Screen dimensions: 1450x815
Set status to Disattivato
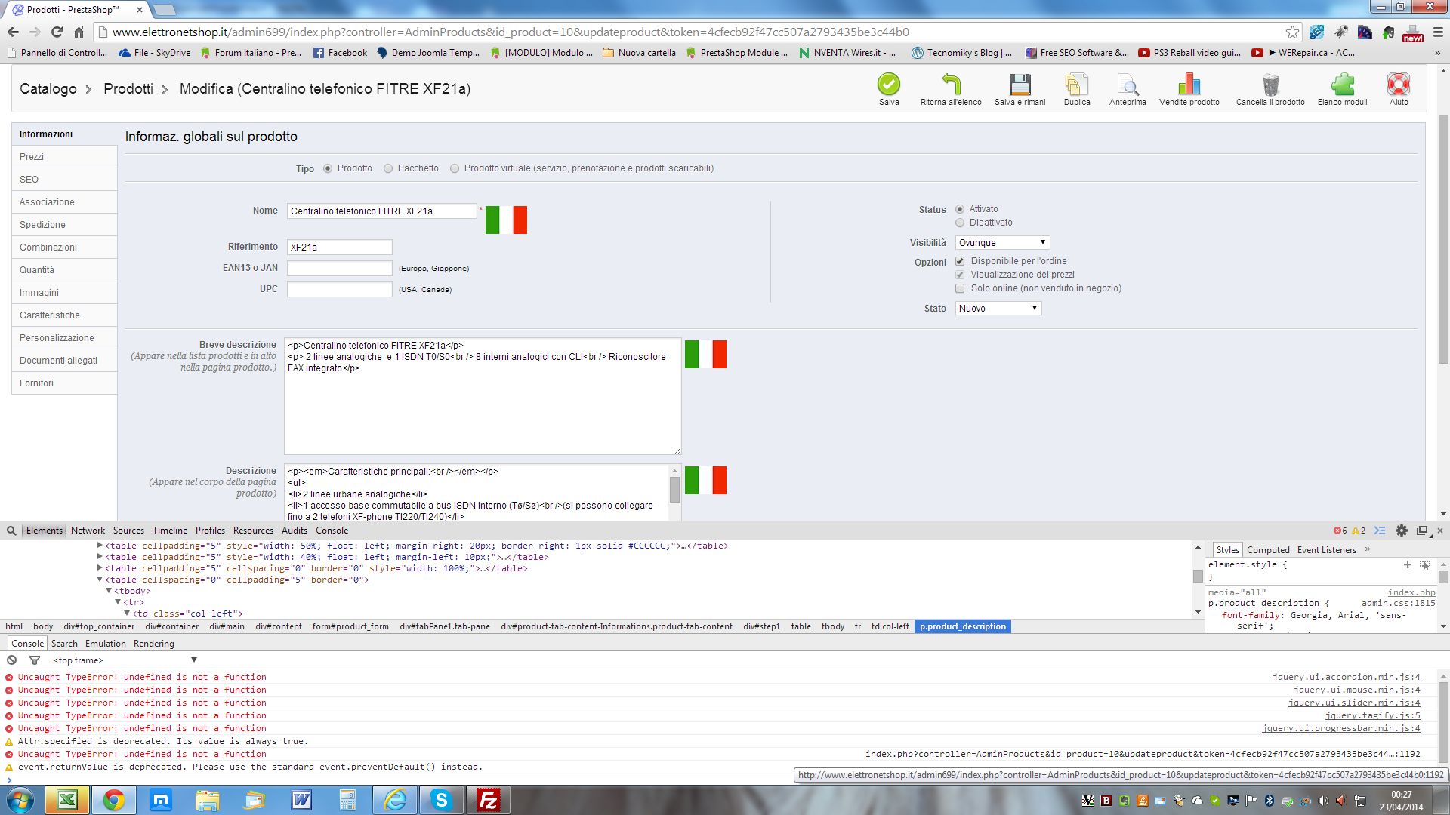pyautogui.click(x=960, y=223)
